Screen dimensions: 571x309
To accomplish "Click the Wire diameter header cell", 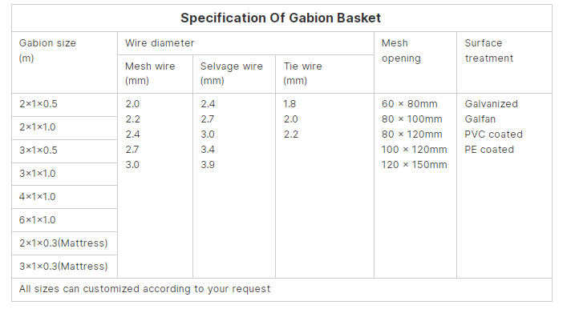I will pyautogui.click(x=246, y=43).
